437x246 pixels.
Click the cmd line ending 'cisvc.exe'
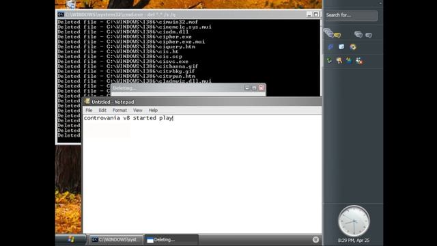(123, 61)
